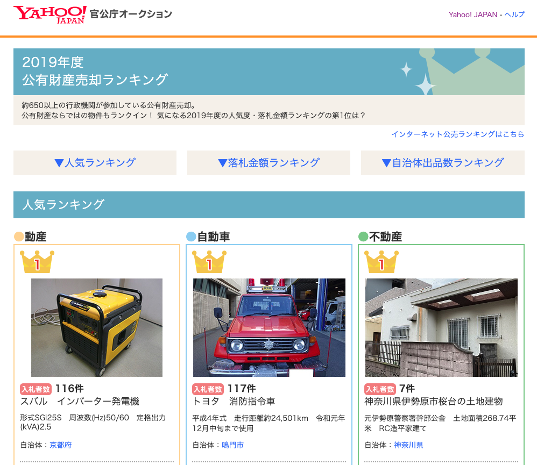Viewport: 537px width, 465px height.
Task: Click the 116件 bidder count
Action: pyautogui.click(x=69, y=389)
